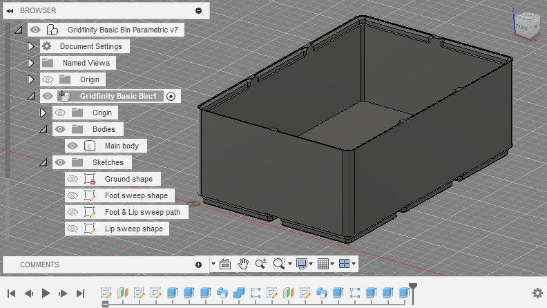This screenshot has width=547, height=308.
Task: Open the Zoom Window dropdown arrow
Action: point(289,264)
